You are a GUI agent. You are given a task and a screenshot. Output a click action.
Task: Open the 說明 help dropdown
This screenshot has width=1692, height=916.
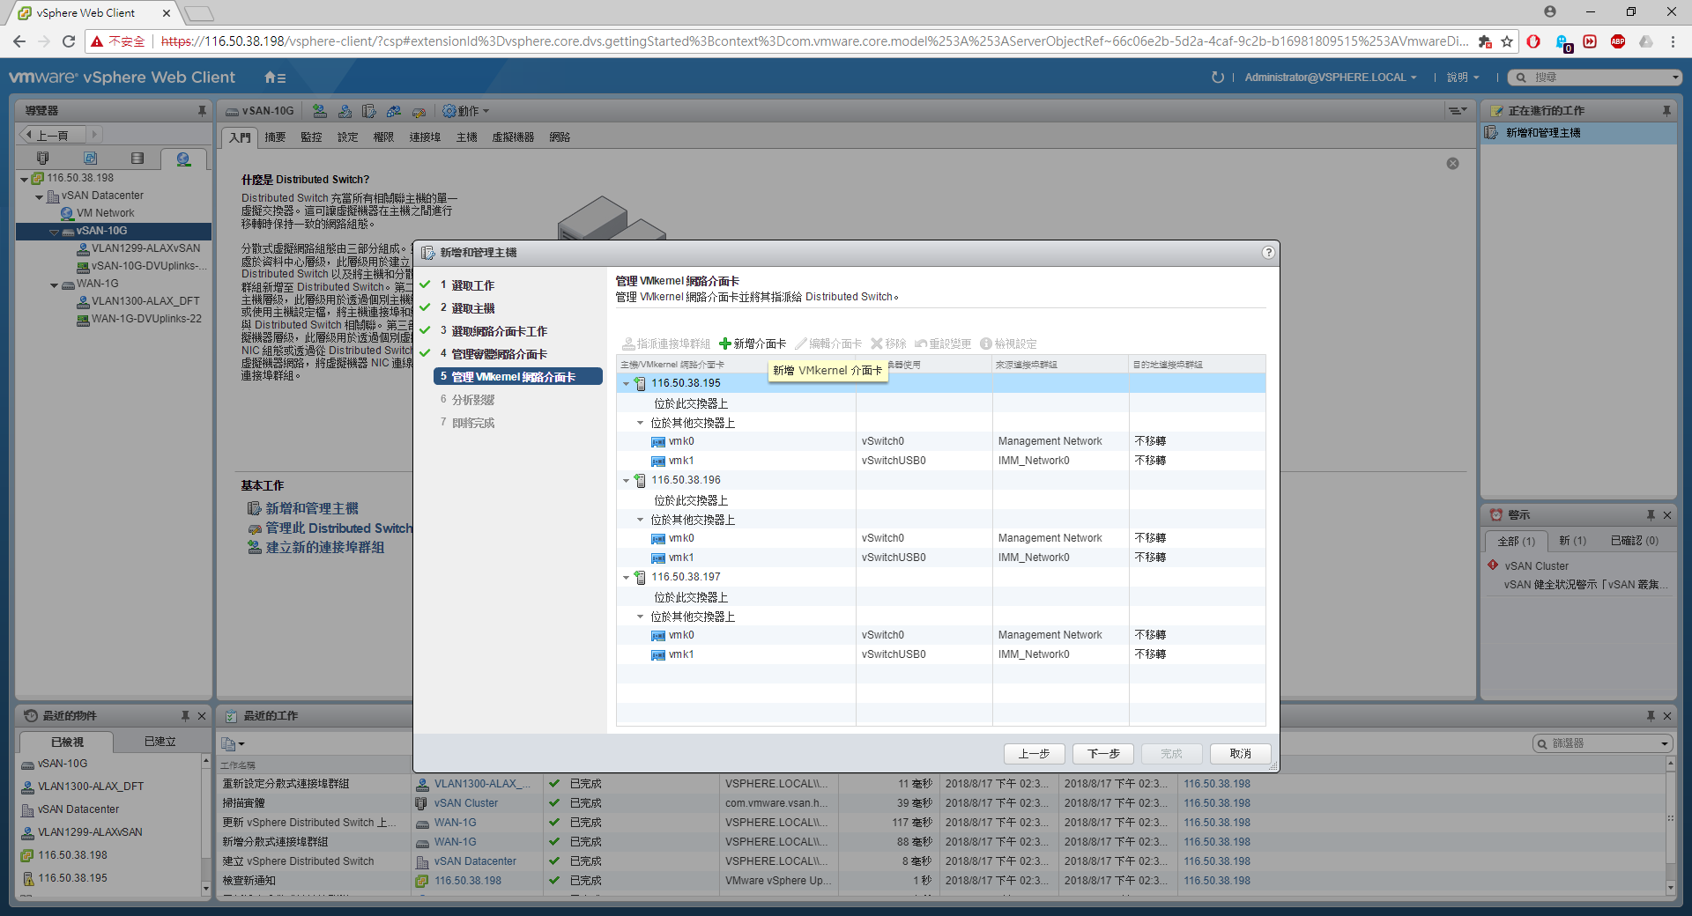pyautogui.click(x=1463, y=78)
